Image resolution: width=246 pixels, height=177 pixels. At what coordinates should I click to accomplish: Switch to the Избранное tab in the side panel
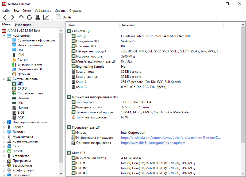tap(23, 25)
